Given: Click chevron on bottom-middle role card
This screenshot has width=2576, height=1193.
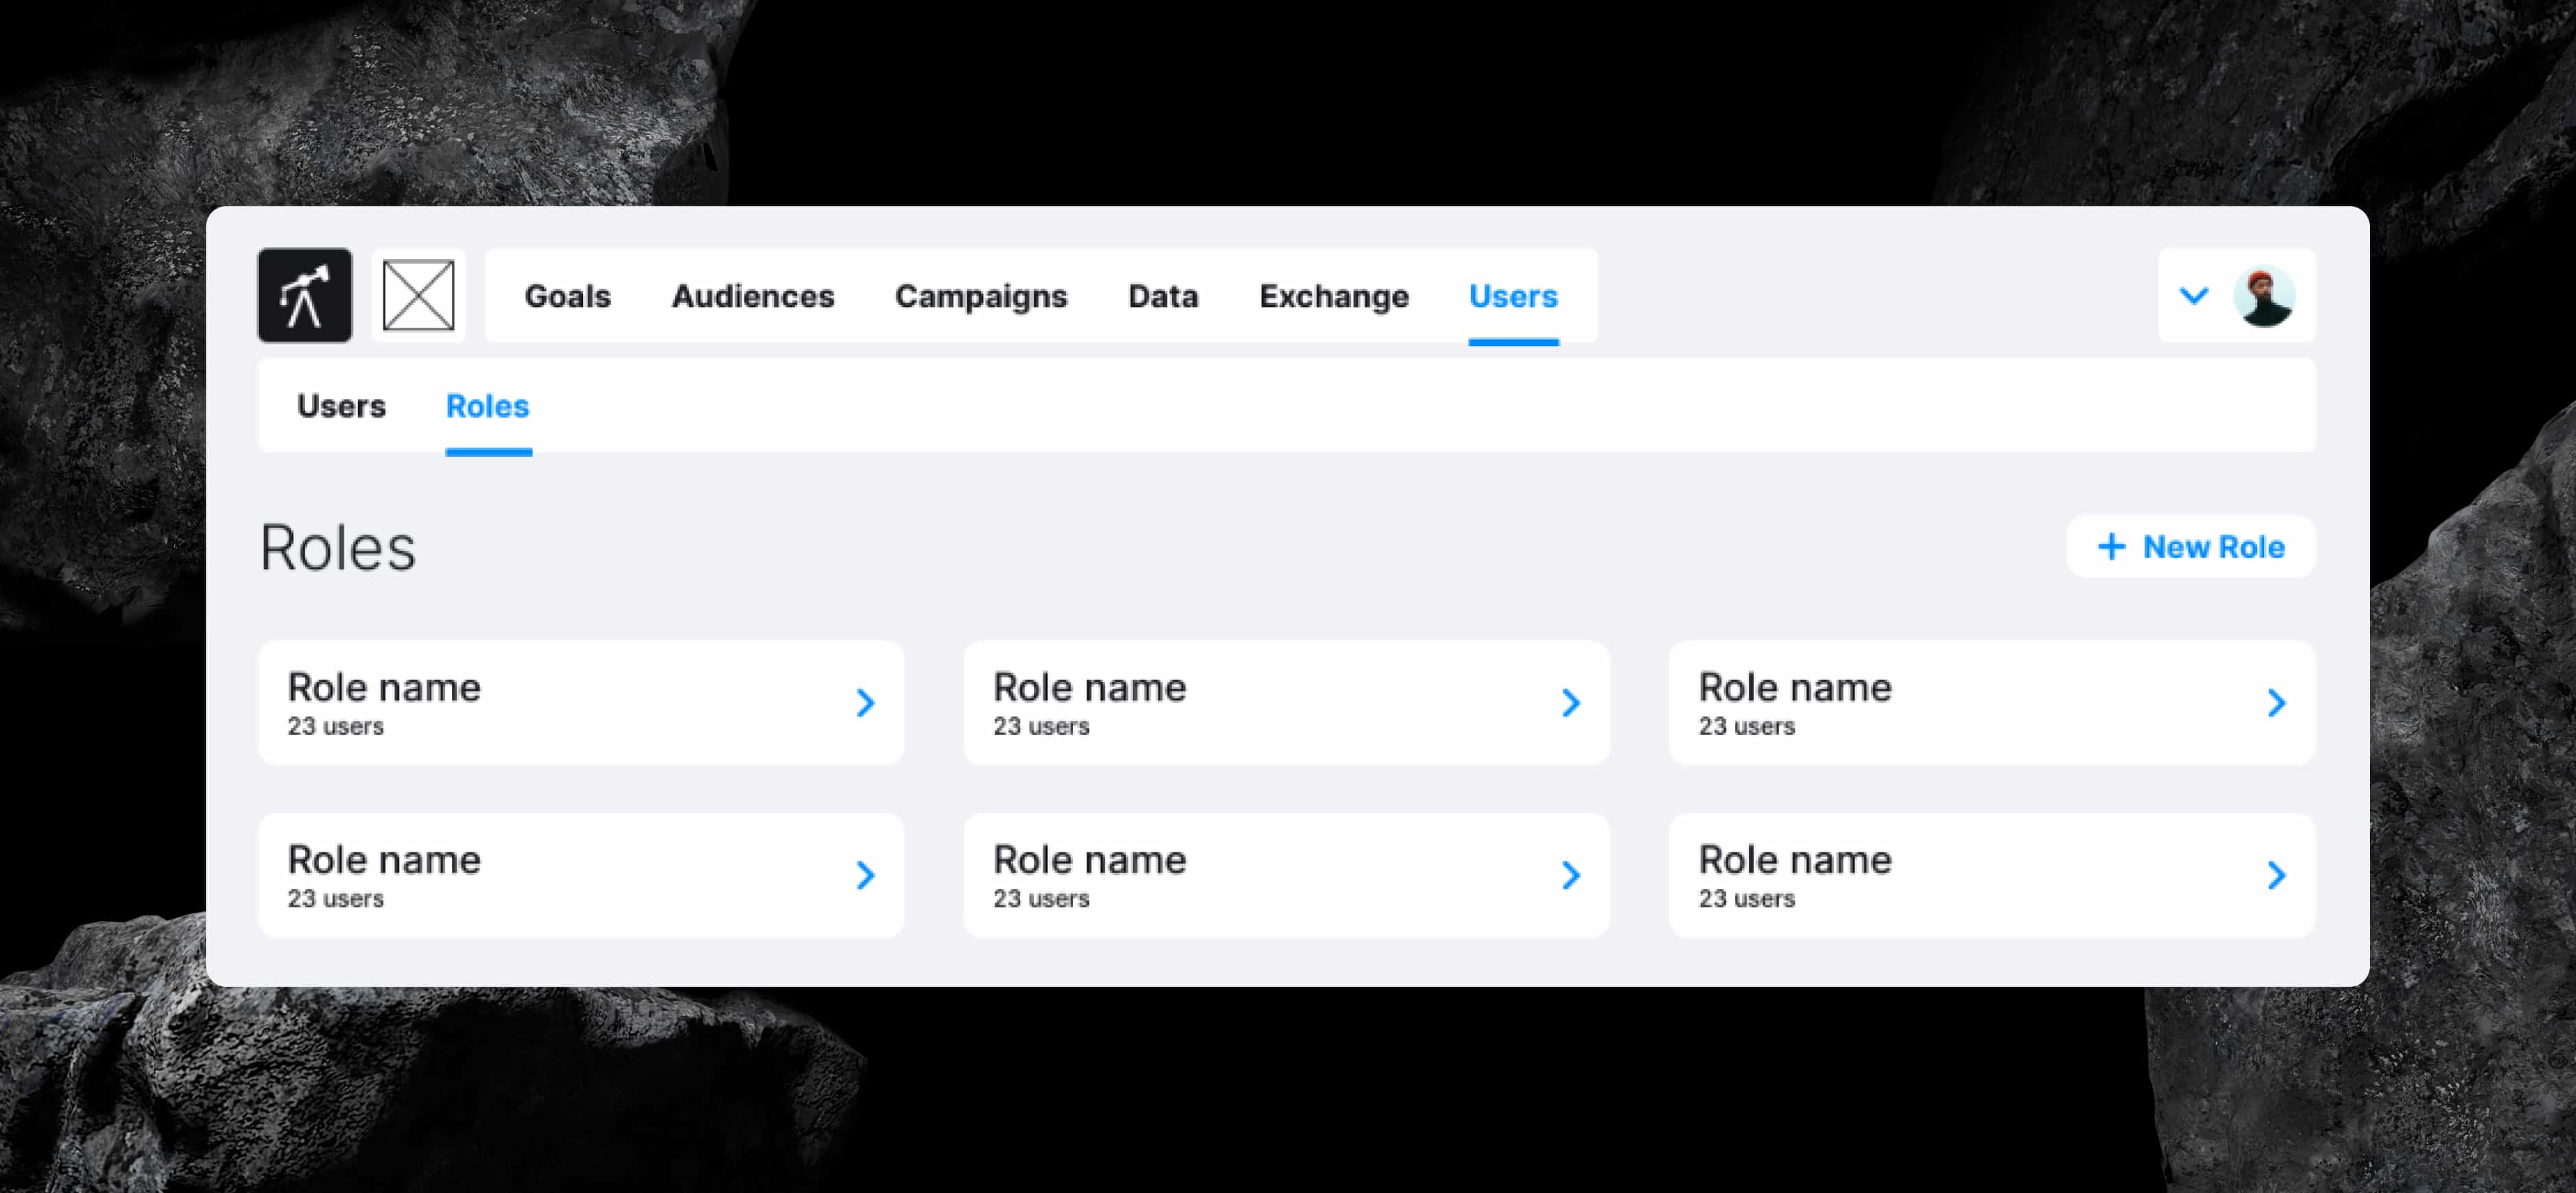Looking at the screenshot, I should 1571,875.
